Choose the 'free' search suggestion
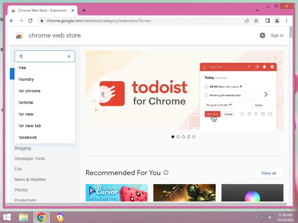Screen dimensions: 298x223 click(45, 68)
